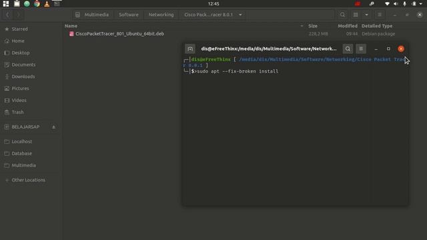The height and width of the screenshot is (240, 427).
Task: Open the volume speaker indicator
Action: click(x=396, y=4)
